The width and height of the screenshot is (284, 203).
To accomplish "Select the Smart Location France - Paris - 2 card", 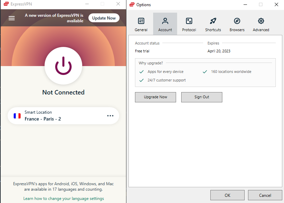I will coord(63,116).
